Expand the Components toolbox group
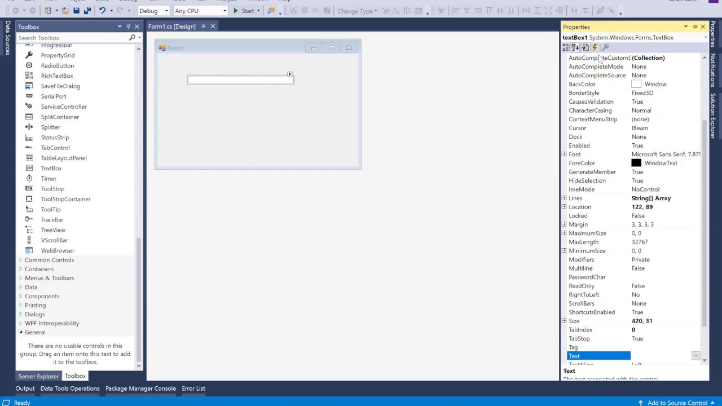This screenshot has height=406, width=722. [x=21, y=296]
